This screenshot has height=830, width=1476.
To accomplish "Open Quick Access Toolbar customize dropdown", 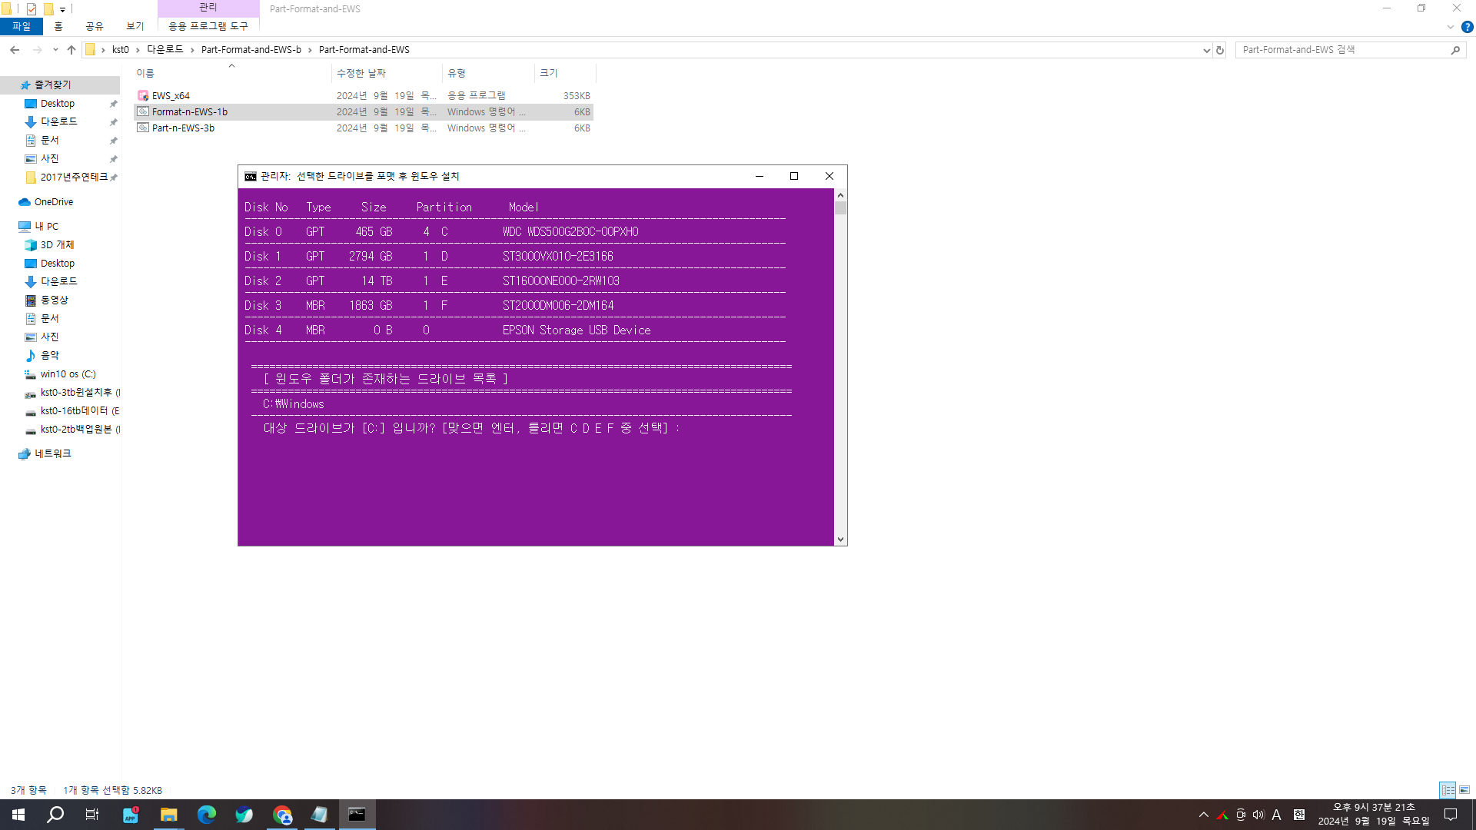I will [x=62, y=9].
